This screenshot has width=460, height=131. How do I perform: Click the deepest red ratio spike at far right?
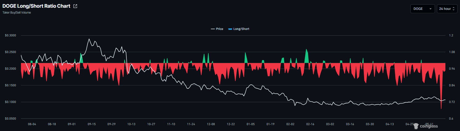pyautogui.click(x=441, y=108)
